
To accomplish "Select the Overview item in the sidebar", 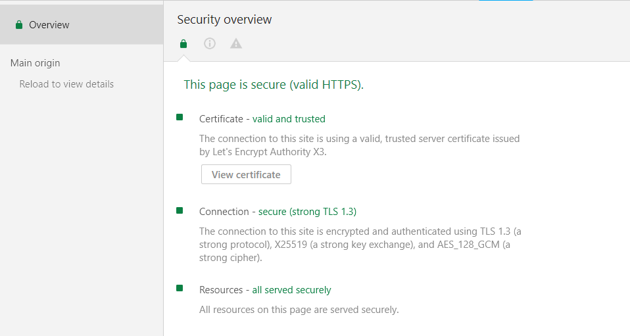I will [x=49, y=25].
